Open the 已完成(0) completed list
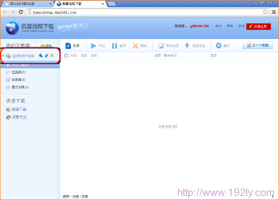The image size is (279, 200). [x=19, y=72]
